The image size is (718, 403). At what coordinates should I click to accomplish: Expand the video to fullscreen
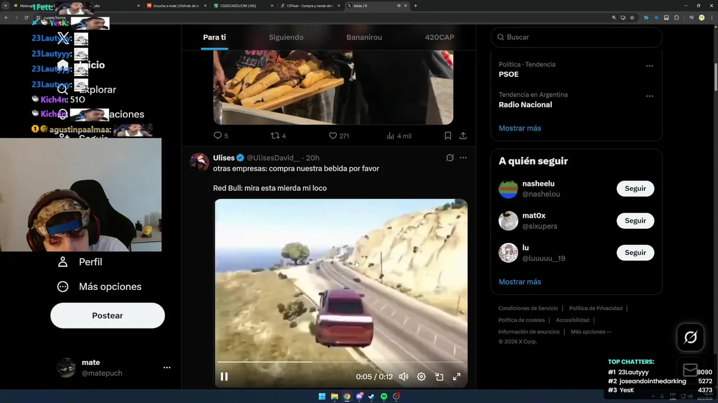457,377
